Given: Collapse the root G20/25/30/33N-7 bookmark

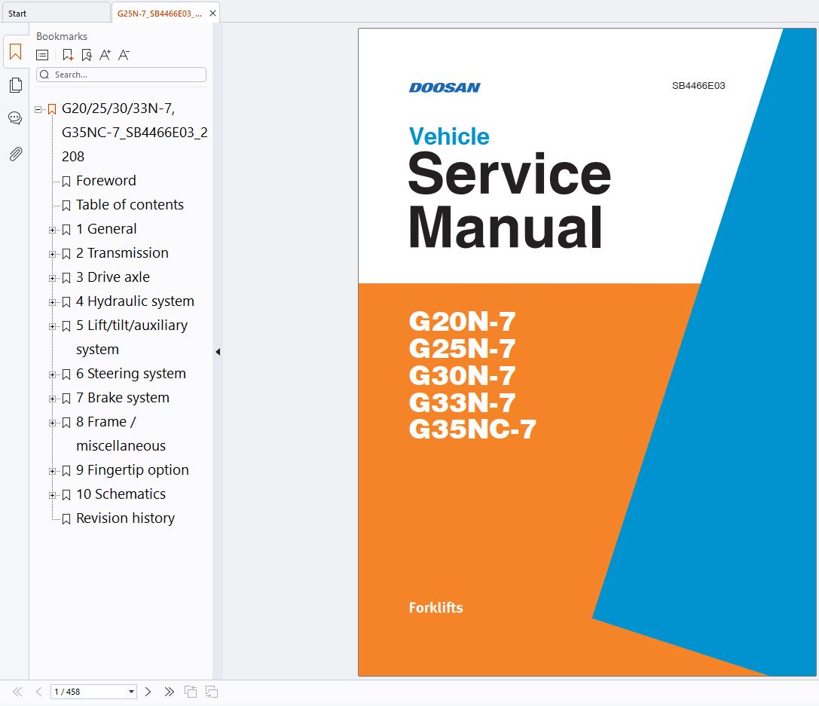Looking at the screenshot, I should tap(38, 110).
